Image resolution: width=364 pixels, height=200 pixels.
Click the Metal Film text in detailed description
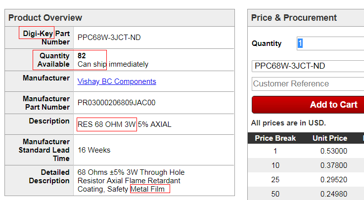click(x=147, y=189)
